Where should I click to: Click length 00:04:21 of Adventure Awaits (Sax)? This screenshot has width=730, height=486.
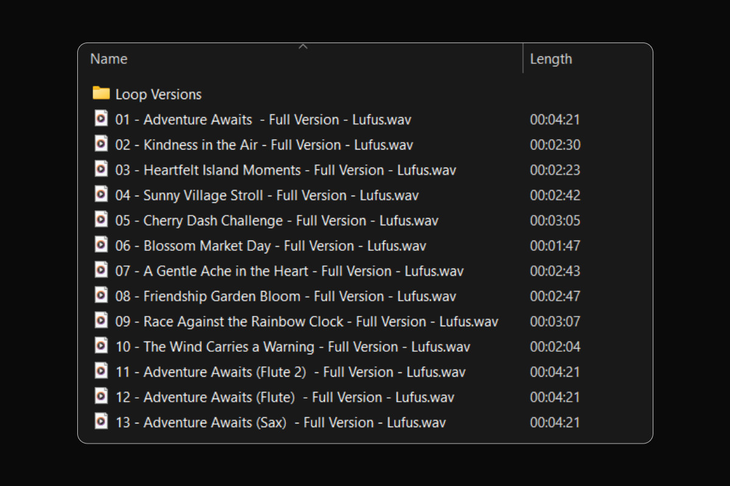[x=555, y=422]
